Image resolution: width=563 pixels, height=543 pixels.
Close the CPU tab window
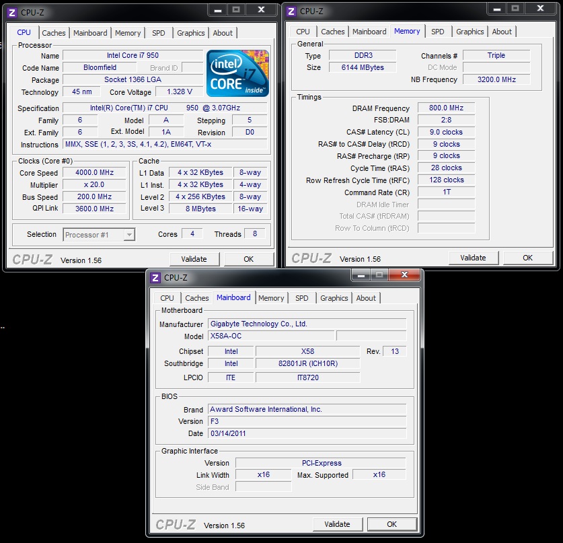pyautogui.click(x=261, y=10)
